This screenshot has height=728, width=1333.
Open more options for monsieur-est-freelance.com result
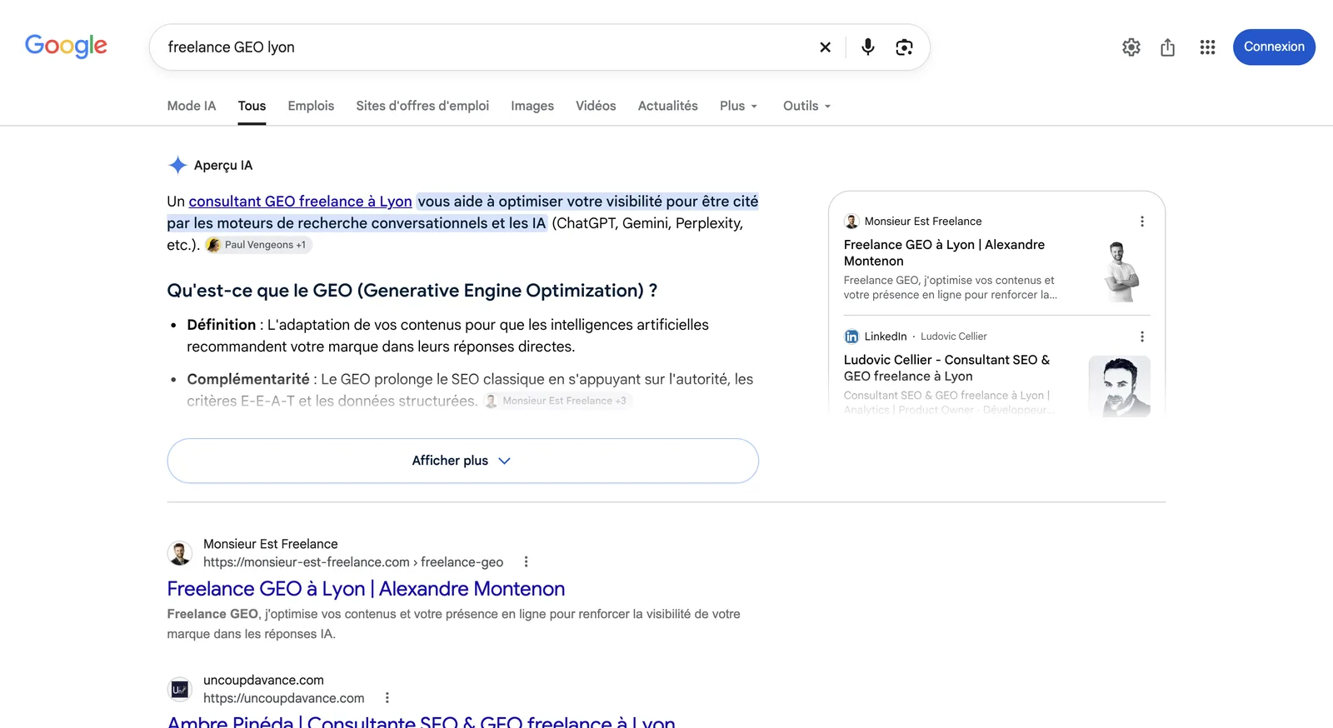point(526,562)
